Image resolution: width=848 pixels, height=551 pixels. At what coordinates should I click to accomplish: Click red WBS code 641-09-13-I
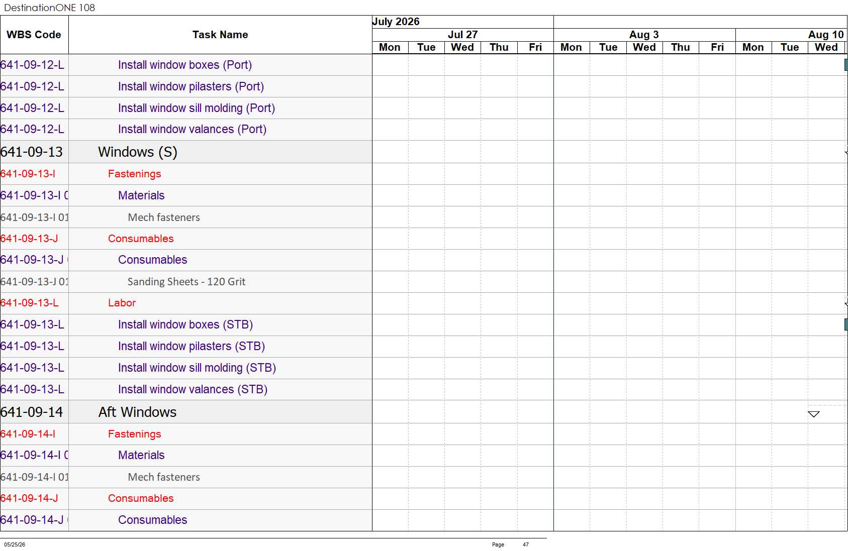(28, 174)
